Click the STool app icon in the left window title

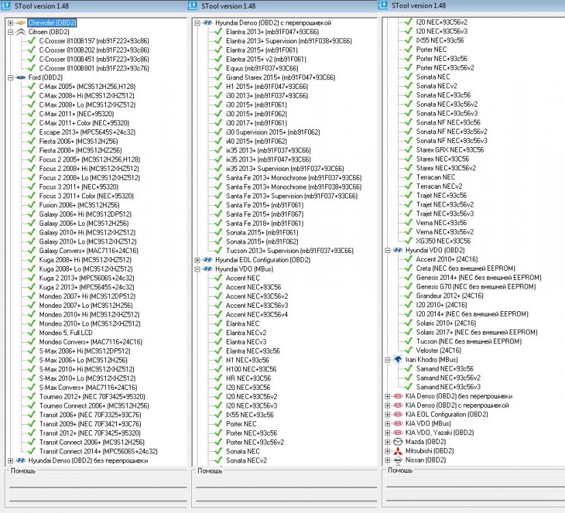click(5, 5)
